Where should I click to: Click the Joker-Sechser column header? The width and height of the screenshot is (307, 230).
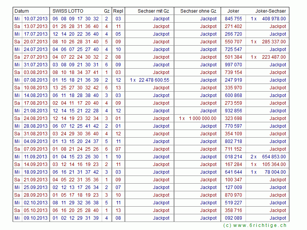[x=271, y=11]
